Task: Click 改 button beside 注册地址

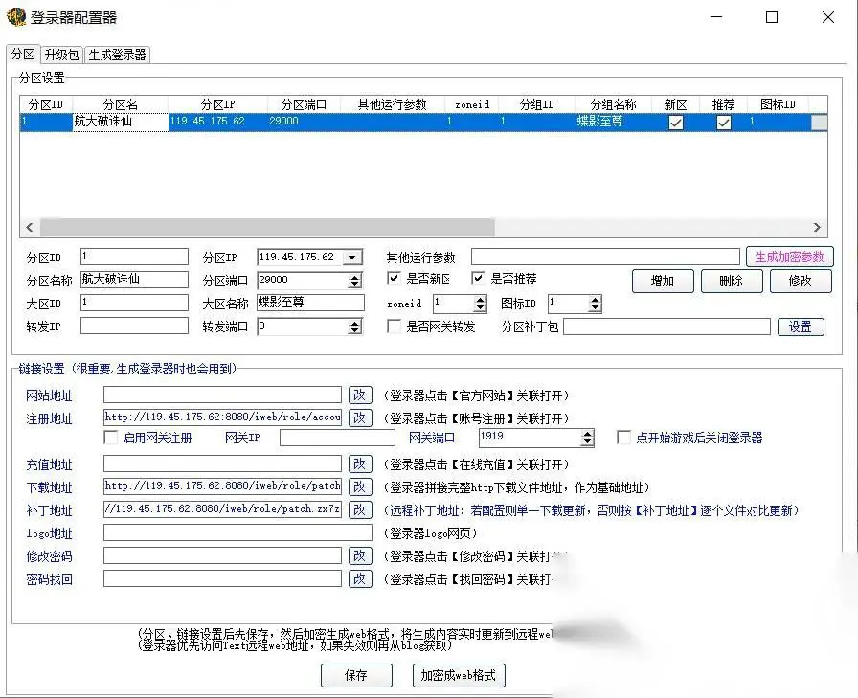Action: pyautogui.click(x=360, y=417)
